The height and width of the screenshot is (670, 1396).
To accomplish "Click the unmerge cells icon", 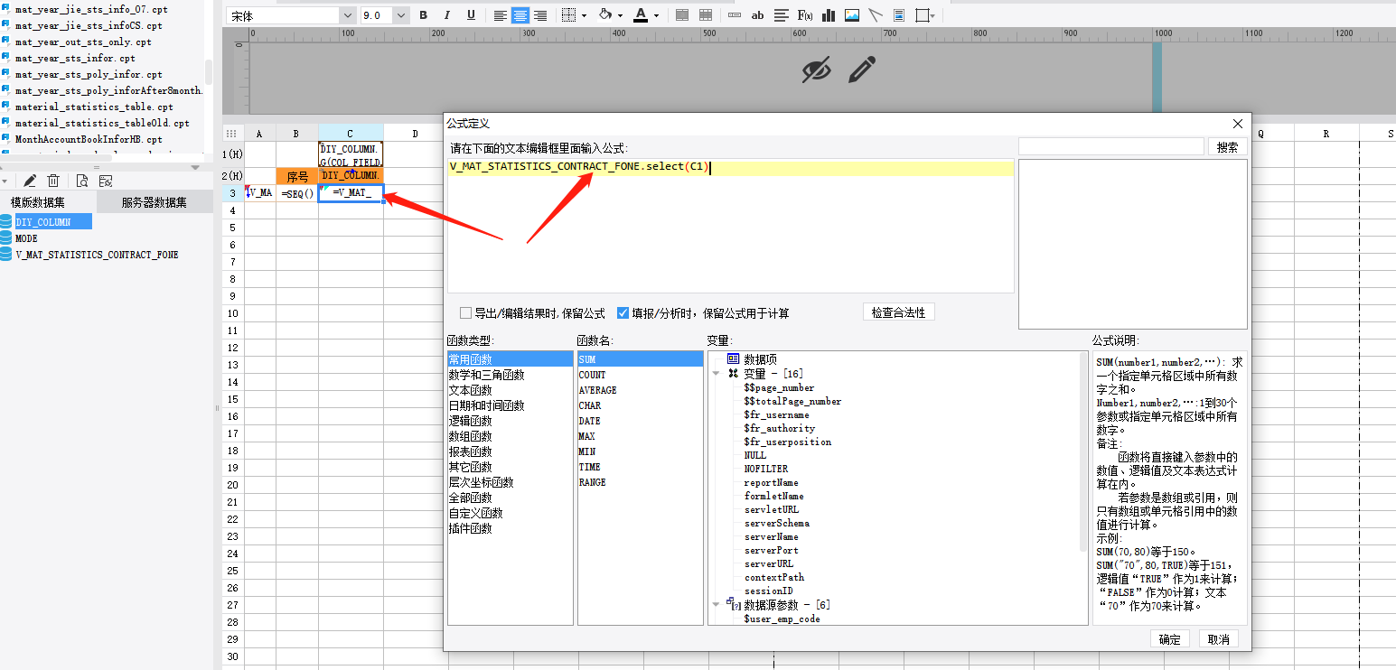I will pyautogui.click(x=706, y=15).
